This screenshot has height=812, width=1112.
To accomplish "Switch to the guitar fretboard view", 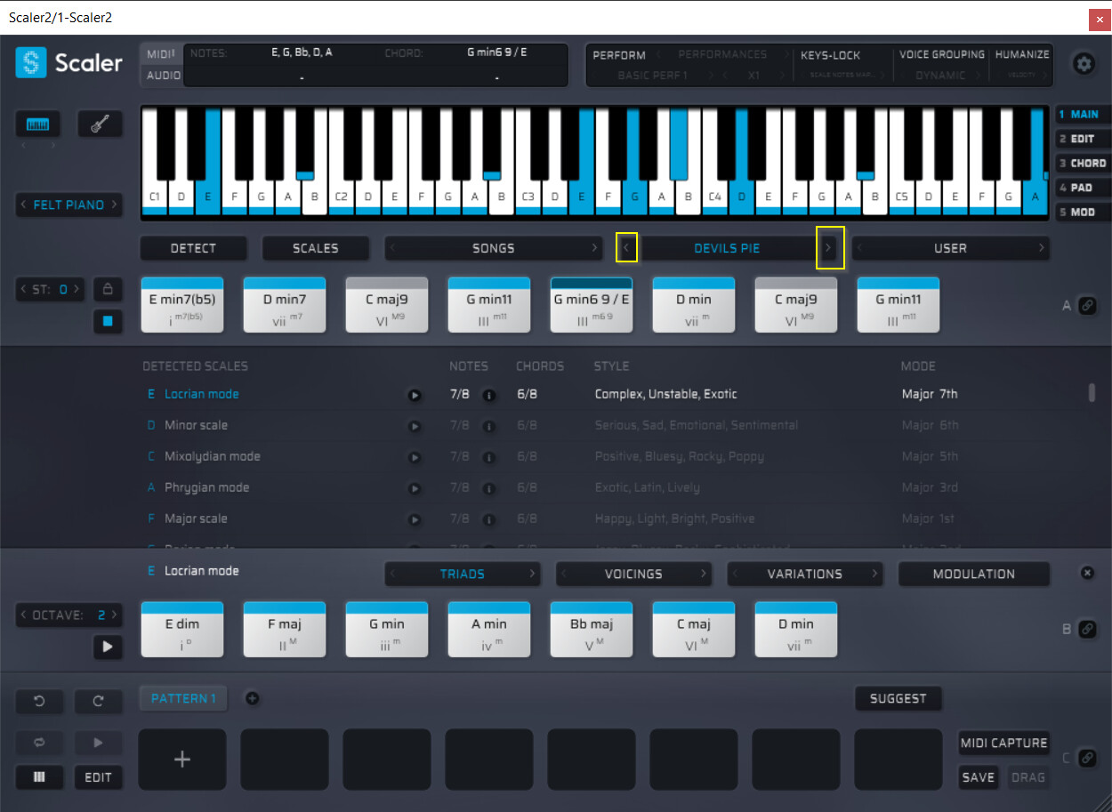I will click(100, 125).
